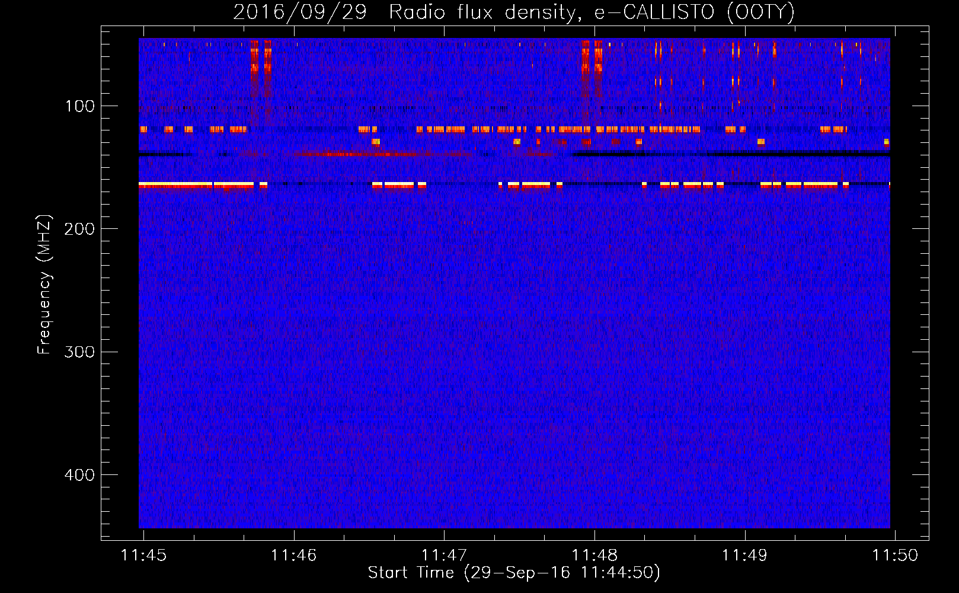Screen dimensions: 959x593
Task: Click the 11:47 time tick label
Action: click(x=444, y=556)
